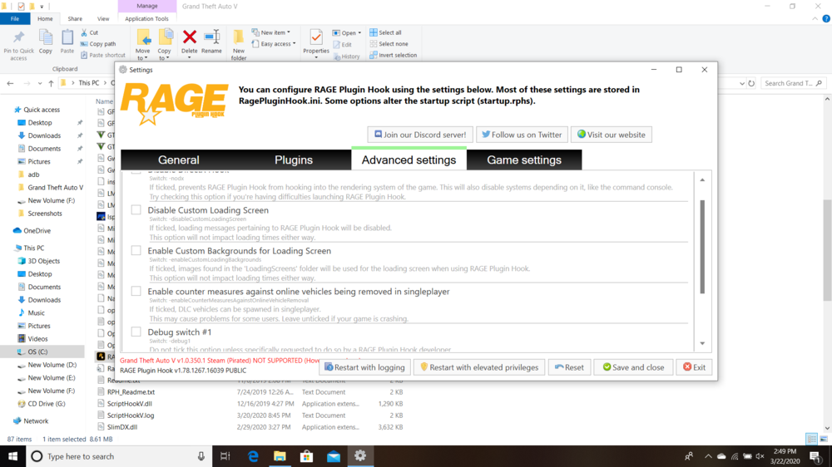
Task: Select 3D Objects in navigation pane
Action: [43, 261]
